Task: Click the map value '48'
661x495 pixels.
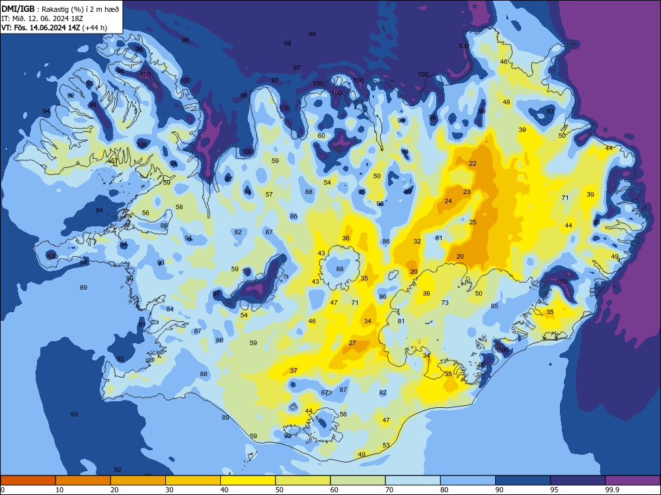Action: 506,102
